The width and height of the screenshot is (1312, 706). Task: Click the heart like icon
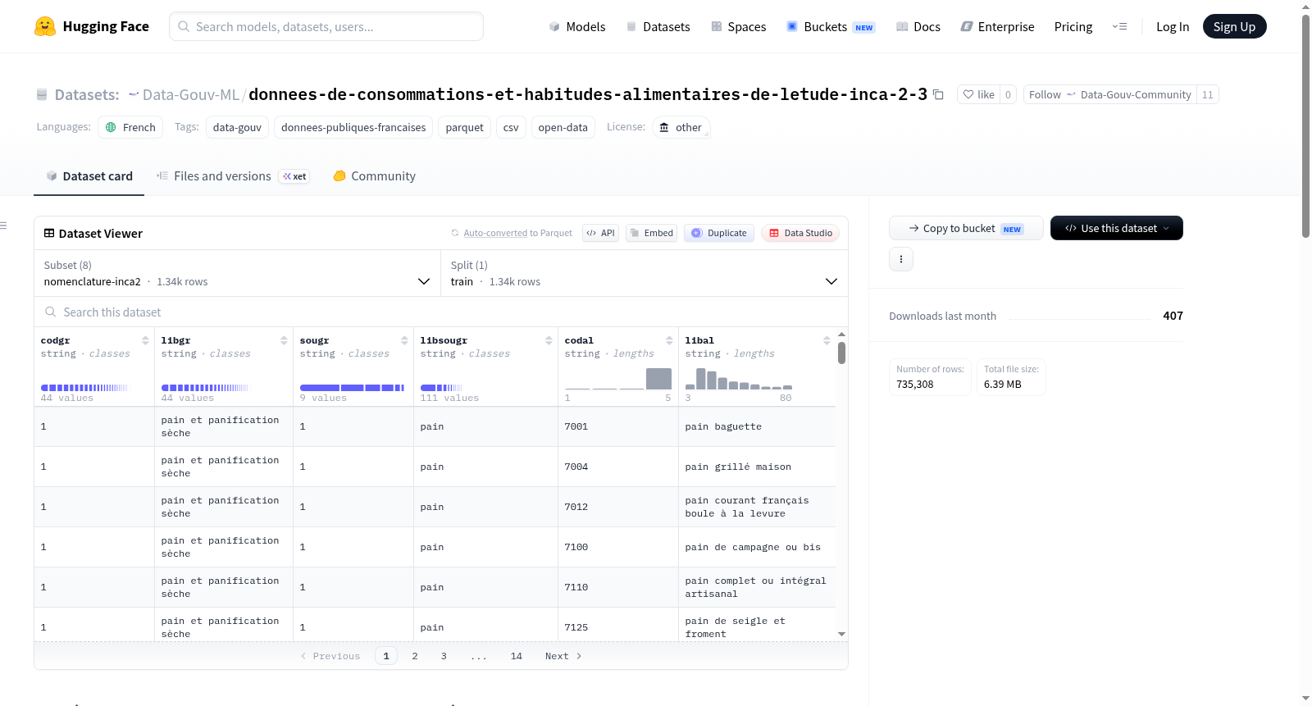pyautogui.click(x=968, y=95)
